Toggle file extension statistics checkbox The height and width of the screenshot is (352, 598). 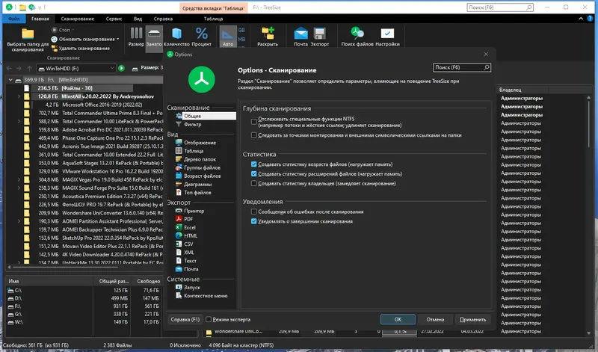tap(253, 174)
